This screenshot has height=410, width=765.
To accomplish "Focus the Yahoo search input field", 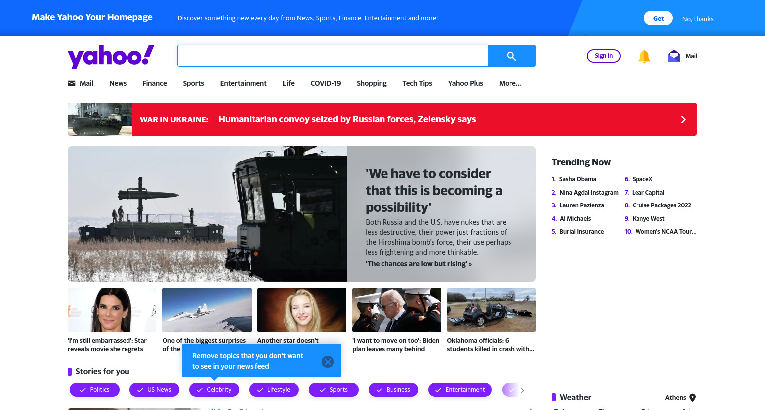I will (333, 56).
